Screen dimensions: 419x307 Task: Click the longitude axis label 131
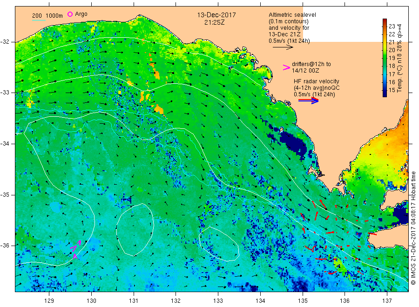134,301
